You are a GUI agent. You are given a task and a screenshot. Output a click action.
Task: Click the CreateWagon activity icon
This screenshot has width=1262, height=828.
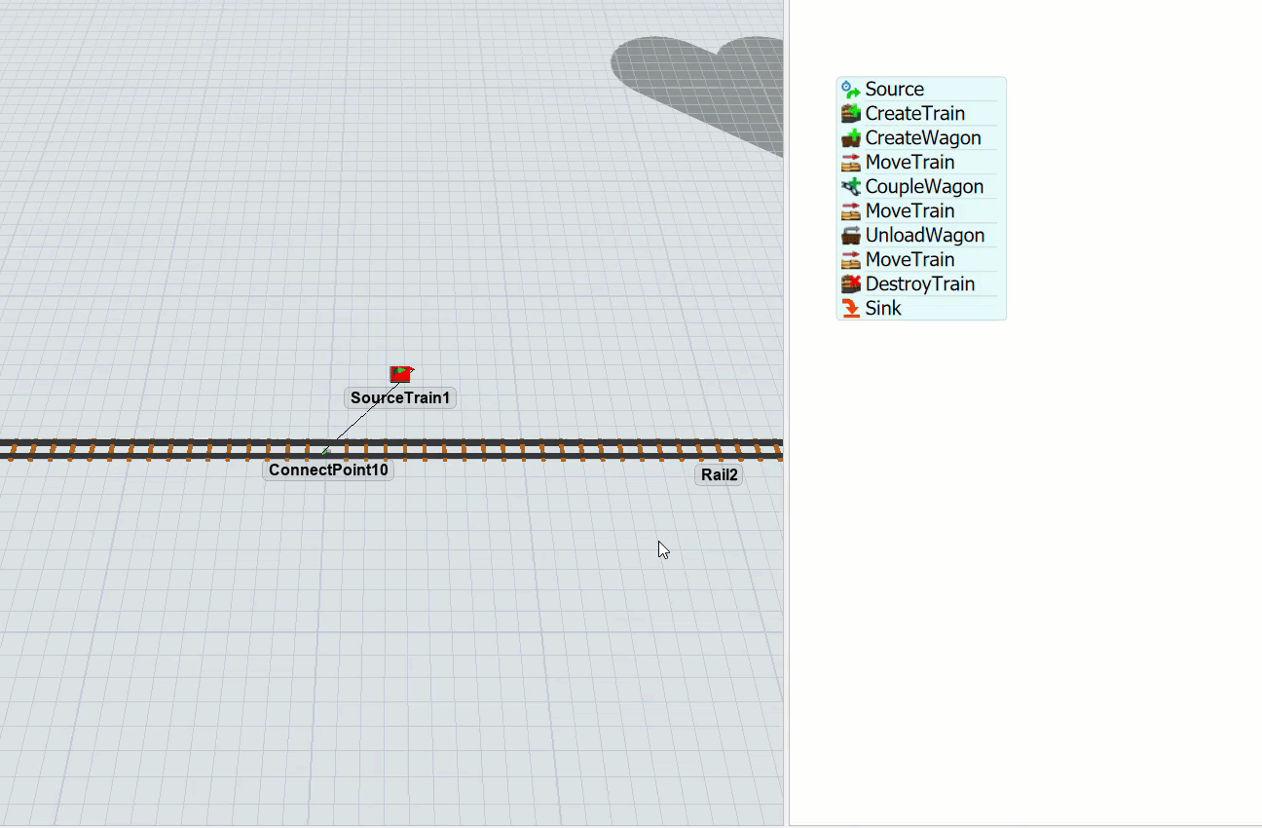[850, 138]
